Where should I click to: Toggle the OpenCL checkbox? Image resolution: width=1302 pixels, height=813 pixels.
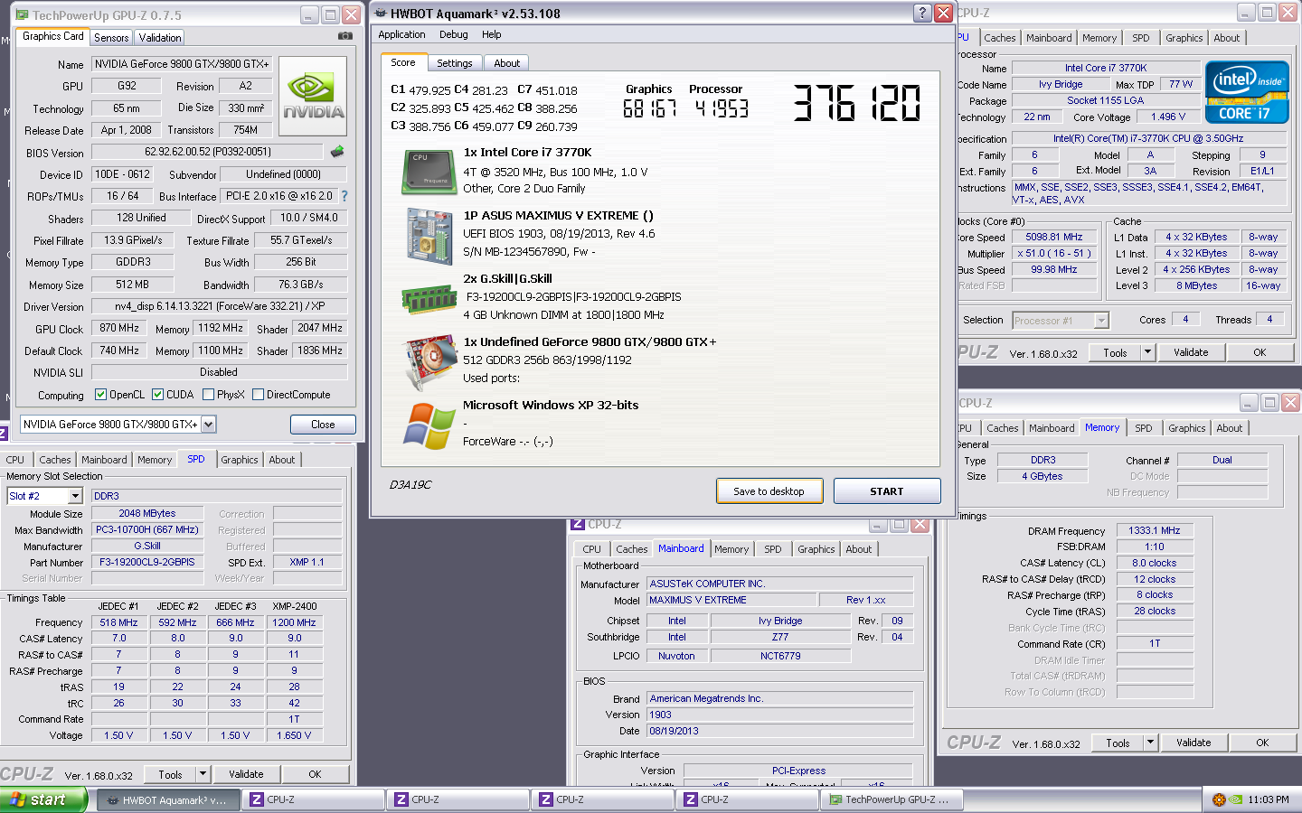point(101,394)
